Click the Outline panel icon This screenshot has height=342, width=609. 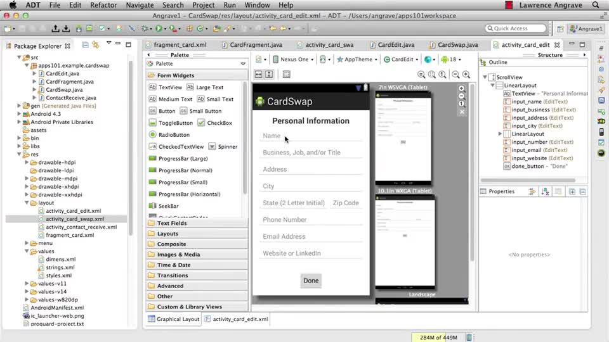pos(483,62)
